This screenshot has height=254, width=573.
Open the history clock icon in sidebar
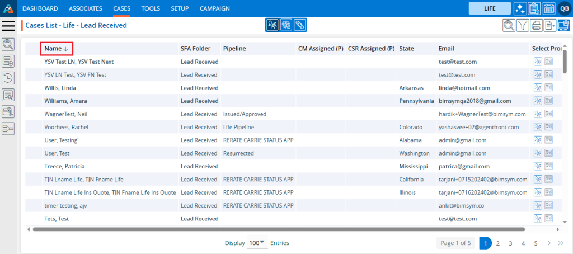tap(8, 78)
